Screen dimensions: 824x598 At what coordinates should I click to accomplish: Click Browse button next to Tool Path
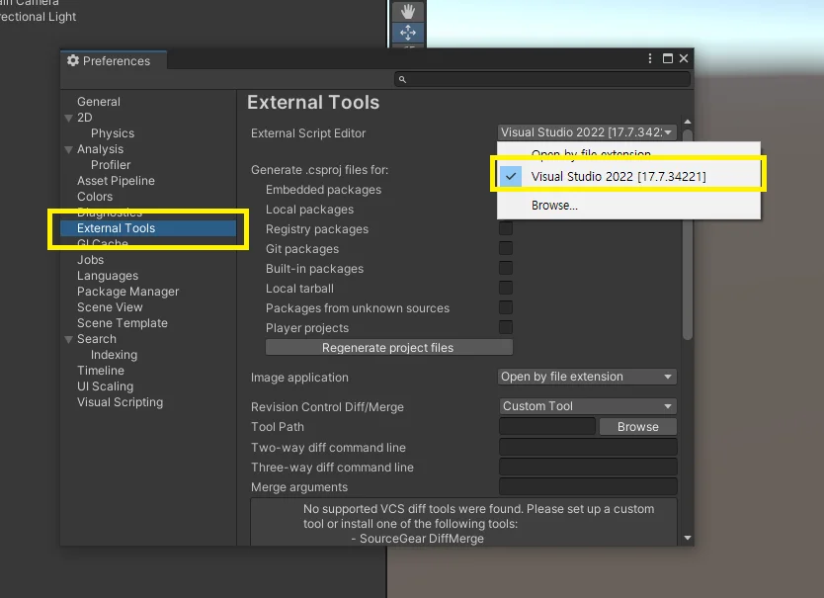click(x=638, y=427)
